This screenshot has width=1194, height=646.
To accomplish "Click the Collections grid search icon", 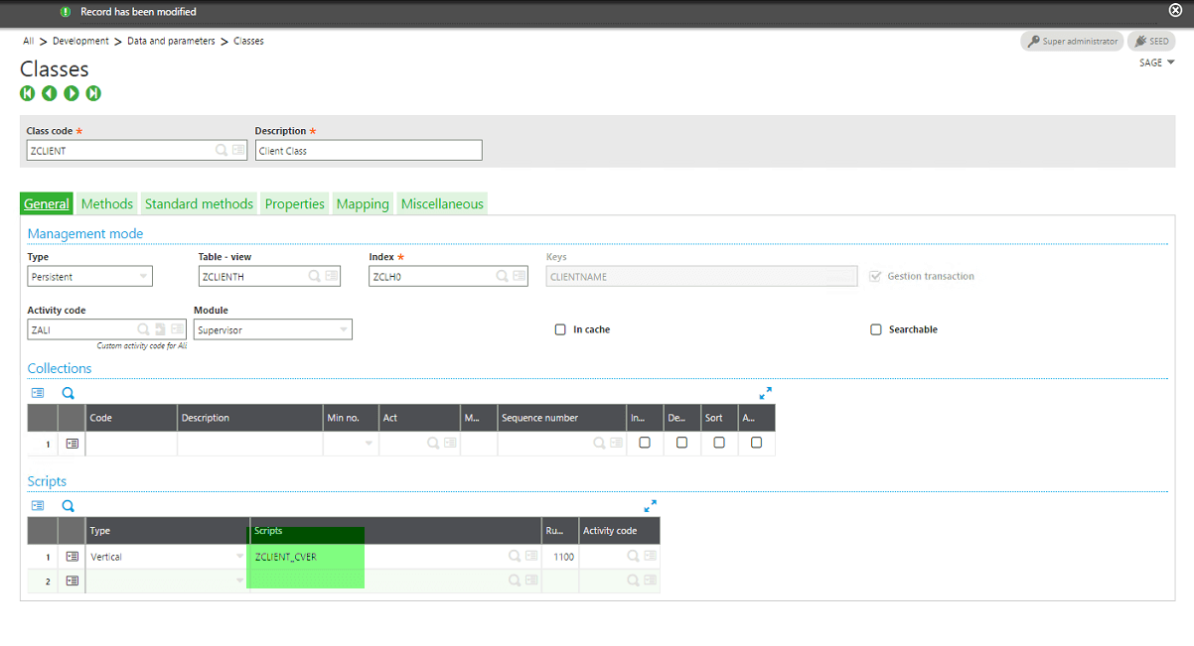I will [69, 393].
